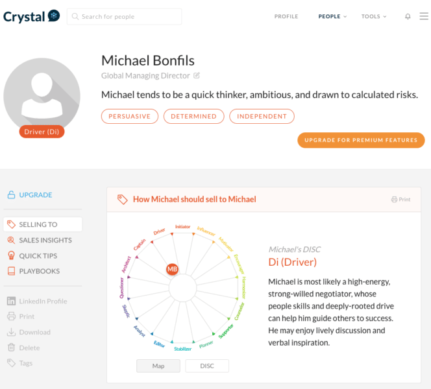Click the LinkedIn icon in sidebar
This screenshot has width=431, height=389.
coord(11,301)
